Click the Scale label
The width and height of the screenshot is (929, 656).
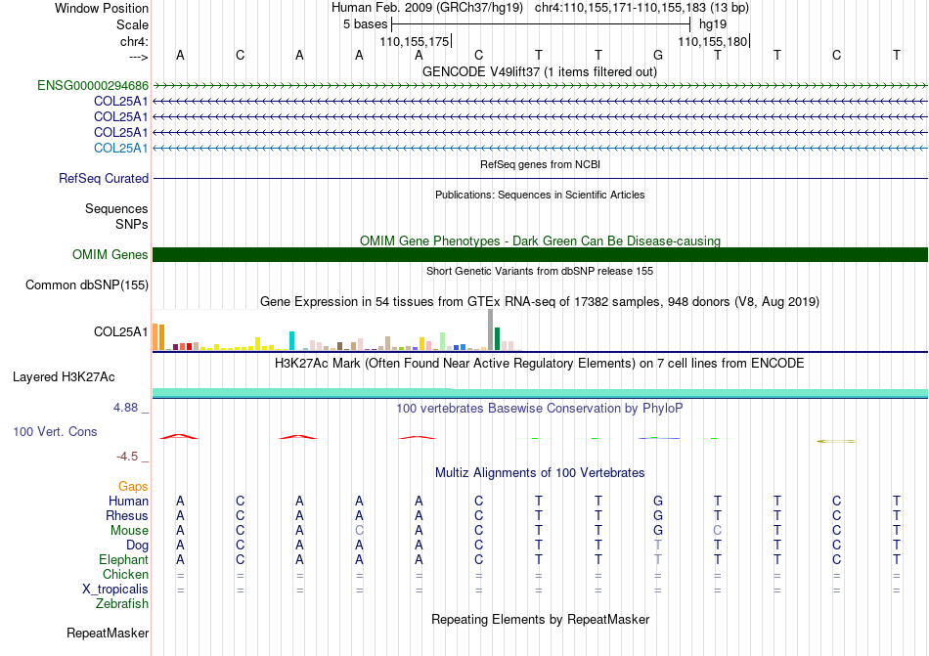pyautogui.click(x=132, y=24)
